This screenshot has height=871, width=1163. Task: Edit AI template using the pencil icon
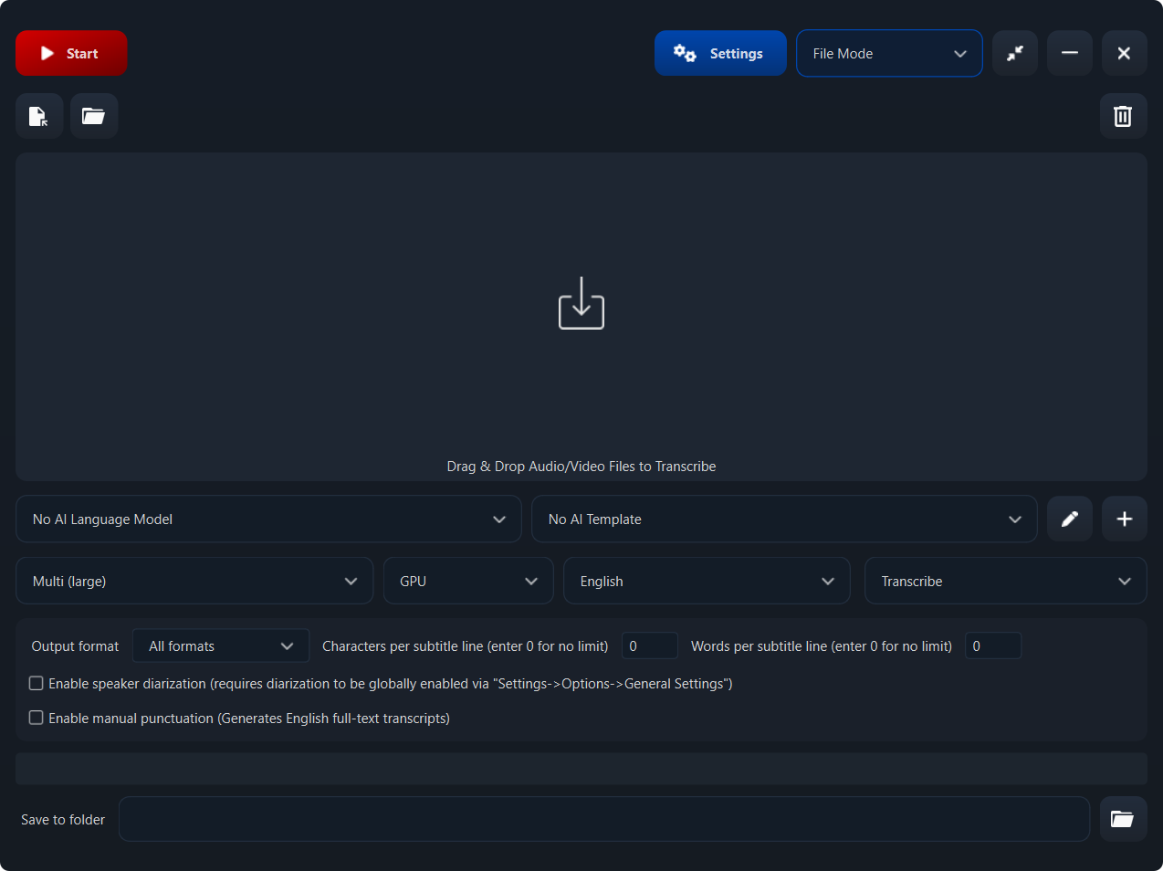pyautogui.click(x=1069, y=519)
